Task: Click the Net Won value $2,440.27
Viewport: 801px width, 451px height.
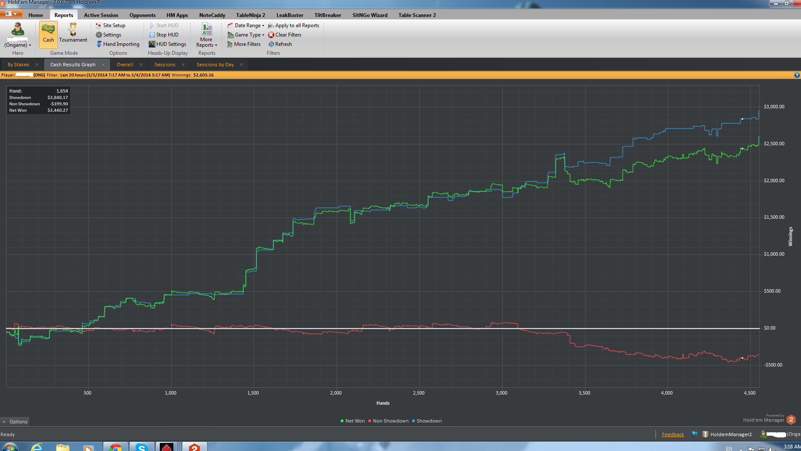Action: 58,110
